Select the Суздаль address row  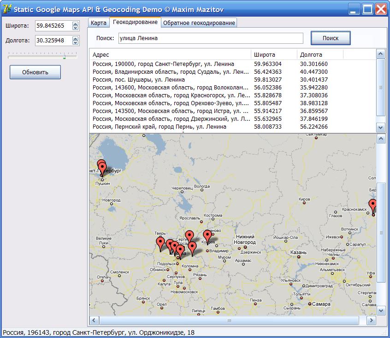[232, 71]
